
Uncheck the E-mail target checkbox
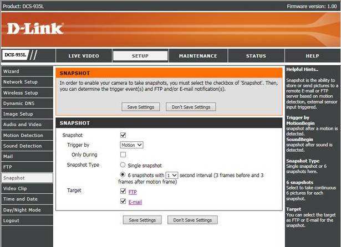tap(123, 201)
